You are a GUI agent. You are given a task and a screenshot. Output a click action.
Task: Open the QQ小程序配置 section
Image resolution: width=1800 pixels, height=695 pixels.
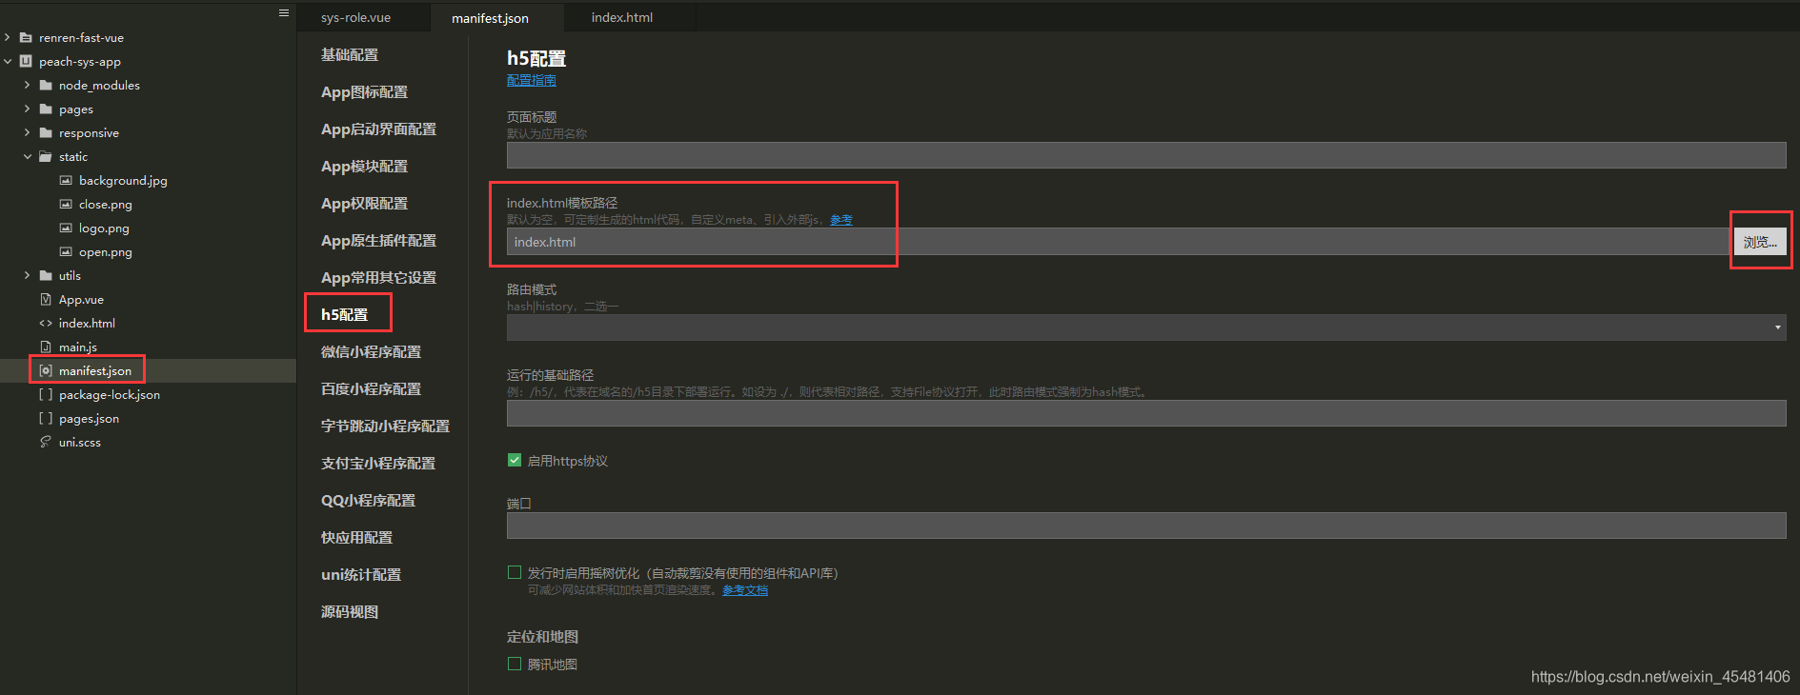pos(368,501)
